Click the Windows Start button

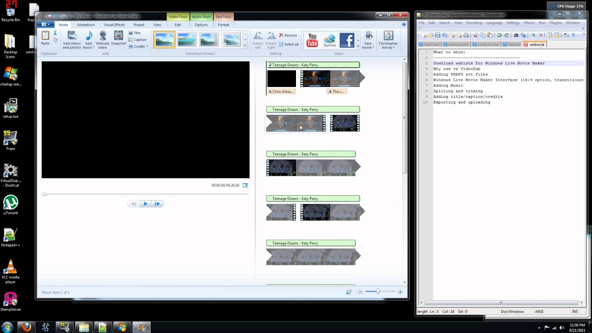(7, 327)
